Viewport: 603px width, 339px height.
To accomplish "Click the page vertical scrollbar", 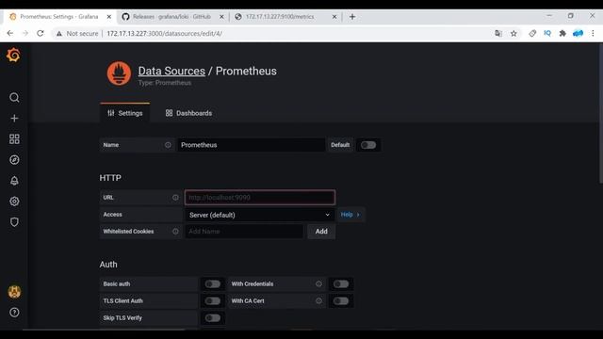I will (600, 114).
